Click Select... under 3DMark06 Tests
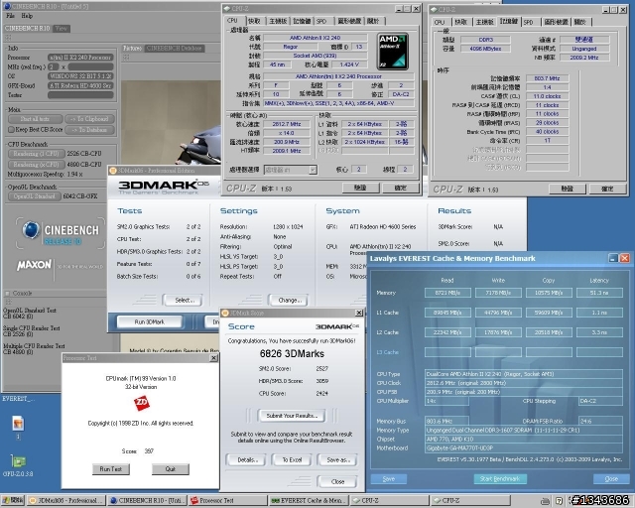The height and width of the screenshot is (508, 635). click(183, 301)
